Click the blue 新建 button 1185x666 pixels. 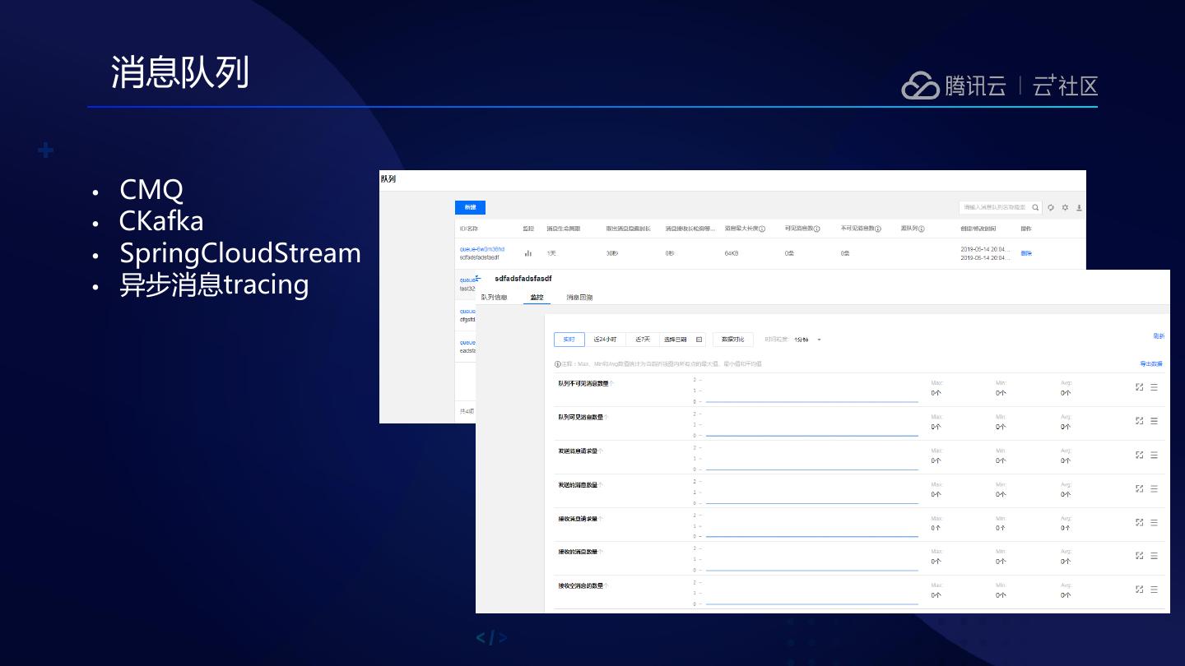tap(470, 207)
